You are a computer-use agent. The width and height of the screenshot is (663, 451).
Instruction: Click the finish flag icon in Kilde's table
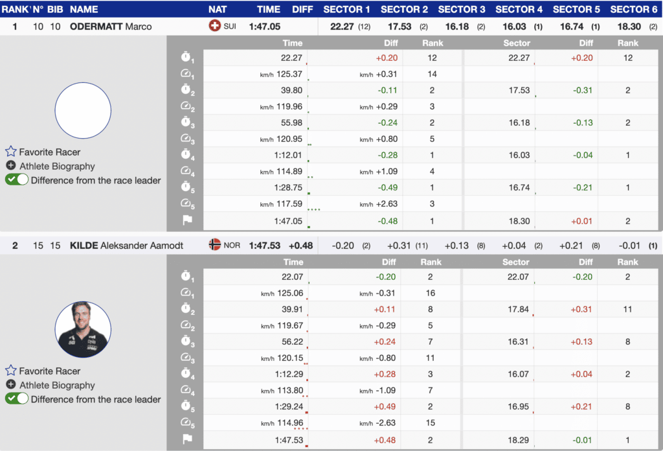tap(186, 439)
